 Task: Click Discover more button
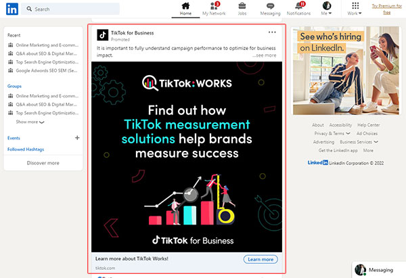pyautogui.click(x=43, y=163)
